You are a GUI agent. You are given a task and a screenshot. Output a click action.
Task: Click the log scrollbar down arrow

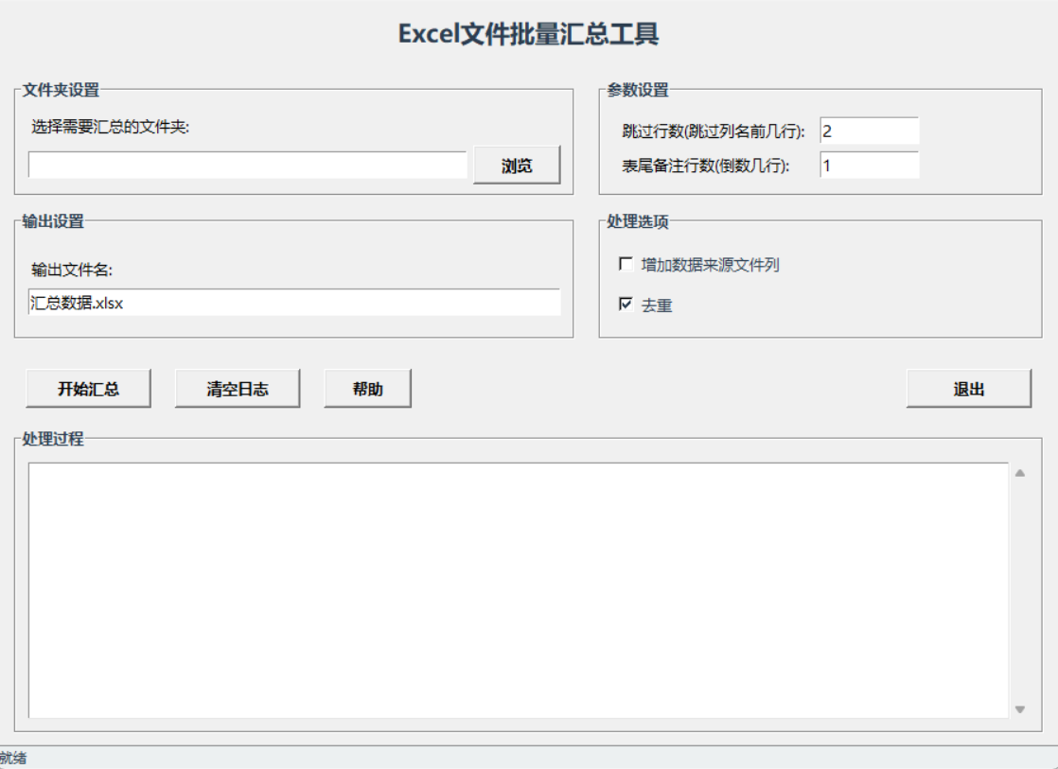point(1020,709)
